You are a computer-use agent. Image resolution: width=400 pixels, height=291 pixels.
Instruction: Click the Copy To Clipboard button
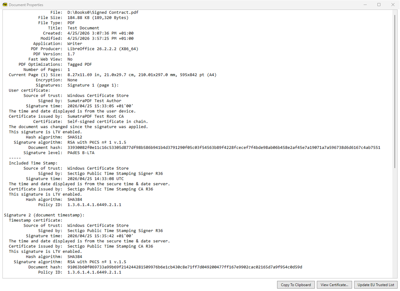click(x=296, y=285)
